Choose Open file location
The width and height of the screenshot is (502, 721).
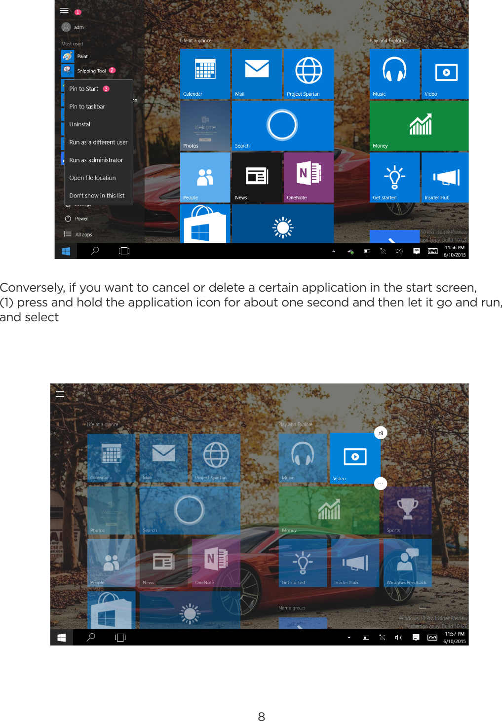99,178
